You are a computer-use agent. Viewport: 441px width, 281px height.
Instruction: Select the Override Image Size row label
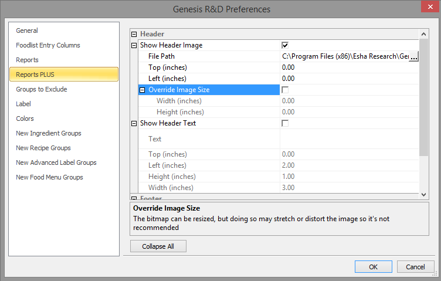click(x=179, y=90)
